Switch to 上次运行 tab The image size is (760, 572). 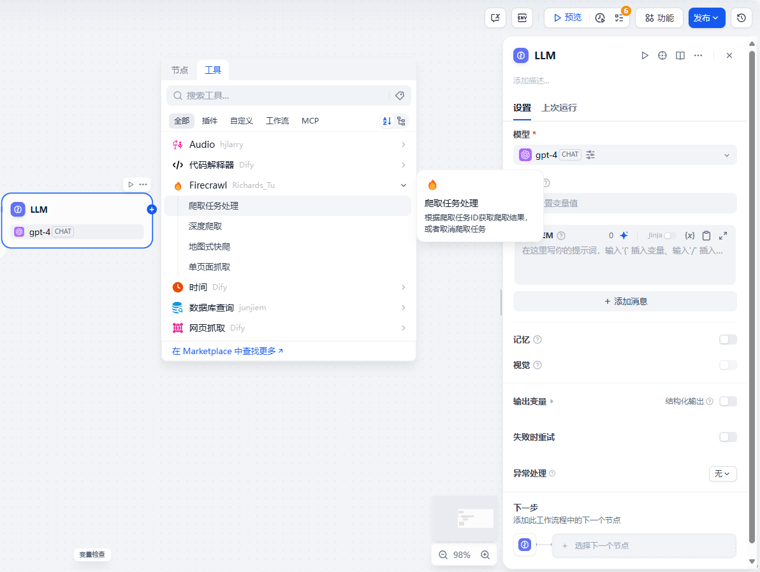pos(559,108)
